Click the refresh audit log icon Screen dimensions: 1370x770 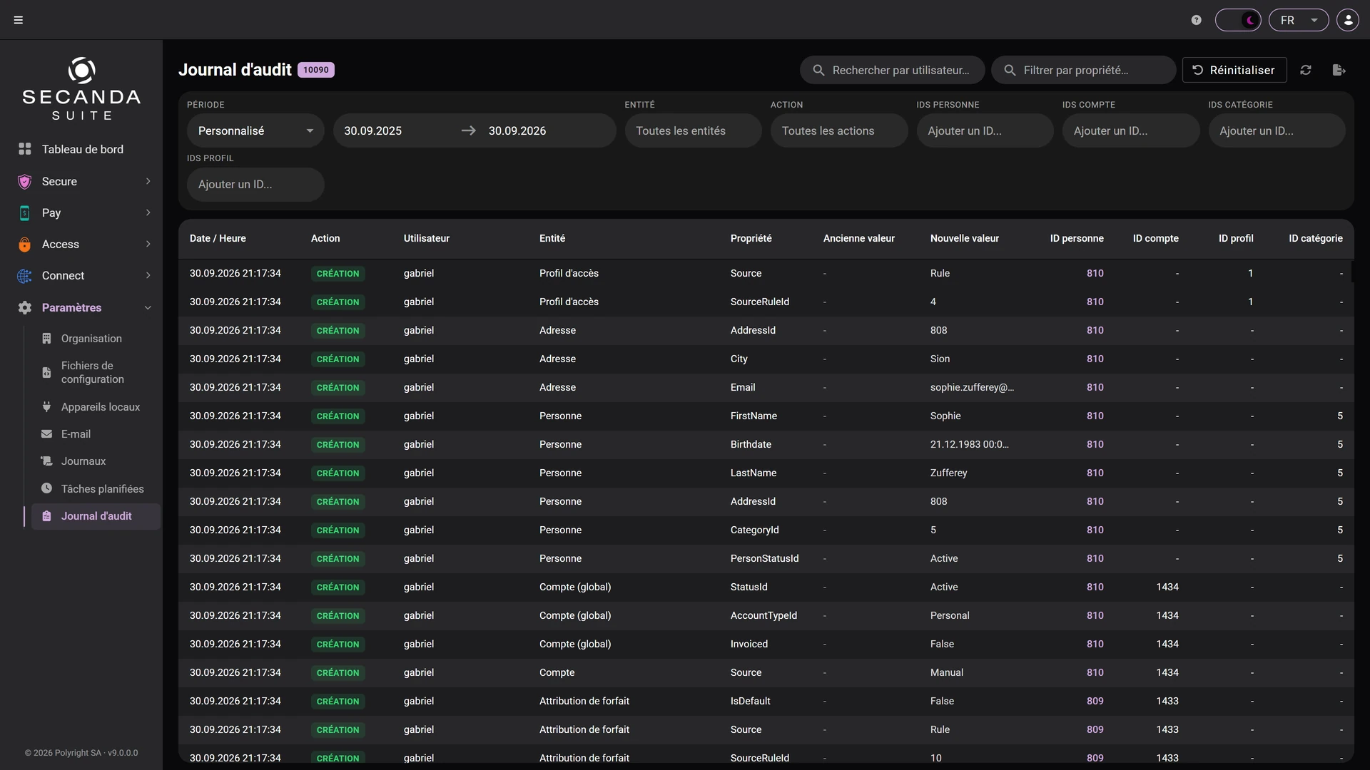tap(1306, 70)
